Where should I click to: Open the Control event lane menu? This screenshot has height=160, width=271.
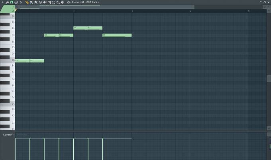[x=8, y=135]
